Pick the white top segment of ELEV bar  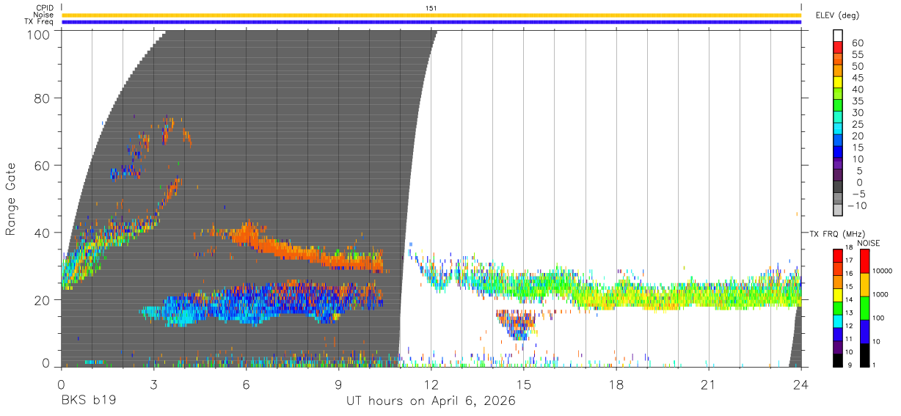point(838,36)
